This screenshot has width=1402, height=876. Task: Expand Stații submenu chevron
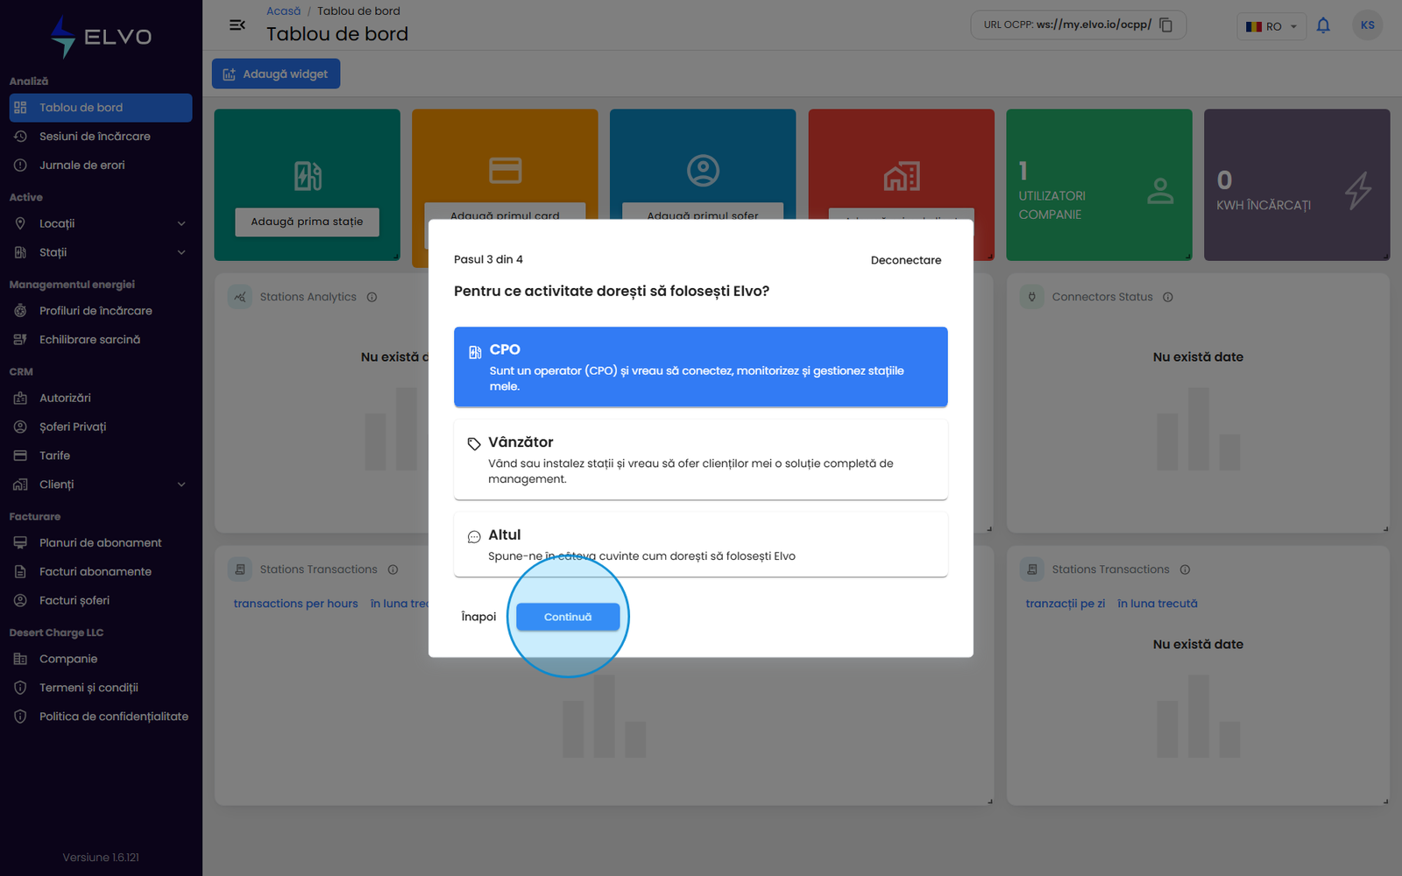point(181,253)
